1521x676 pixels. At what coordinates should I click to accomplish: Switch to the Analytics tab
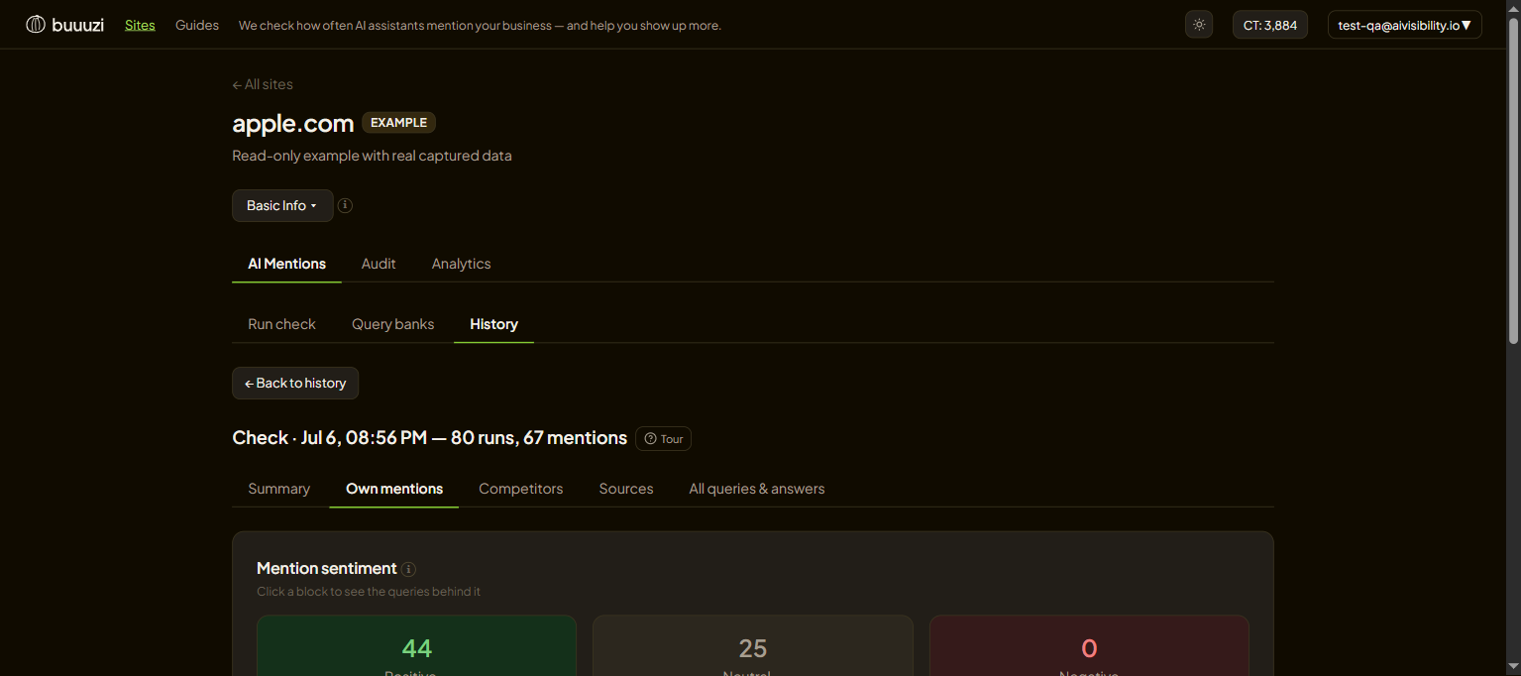tap(461, 264)
